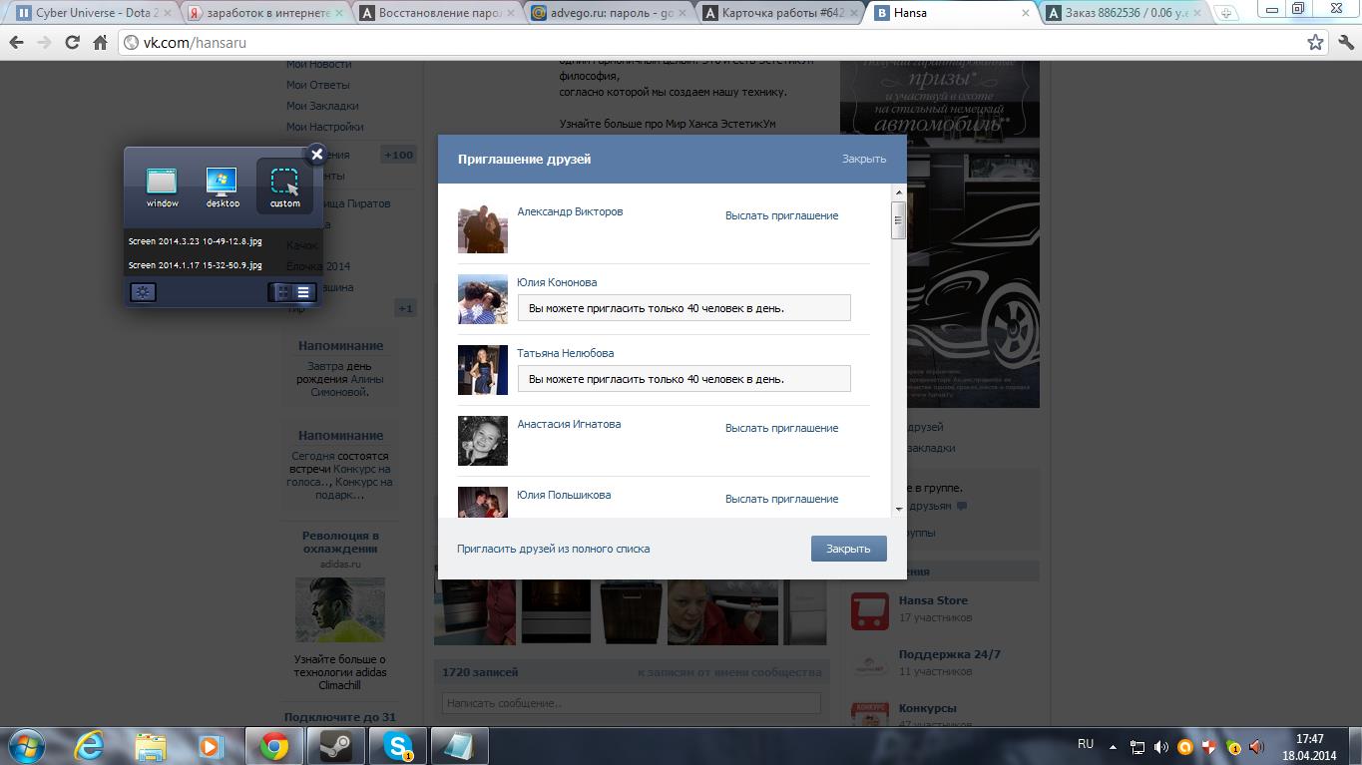Open Skype from taskbar
The height and width of the screenshot is (765, 1362).
tap(397, 746)
